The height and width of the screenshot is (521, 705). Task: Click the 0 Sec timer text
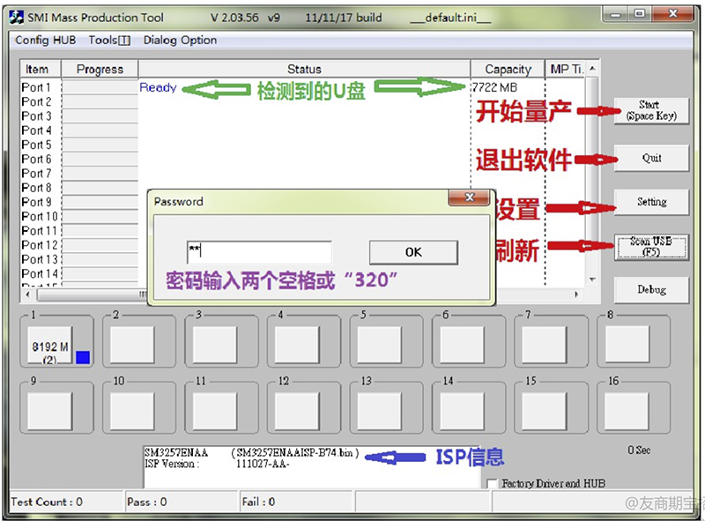tap(639, 450)
